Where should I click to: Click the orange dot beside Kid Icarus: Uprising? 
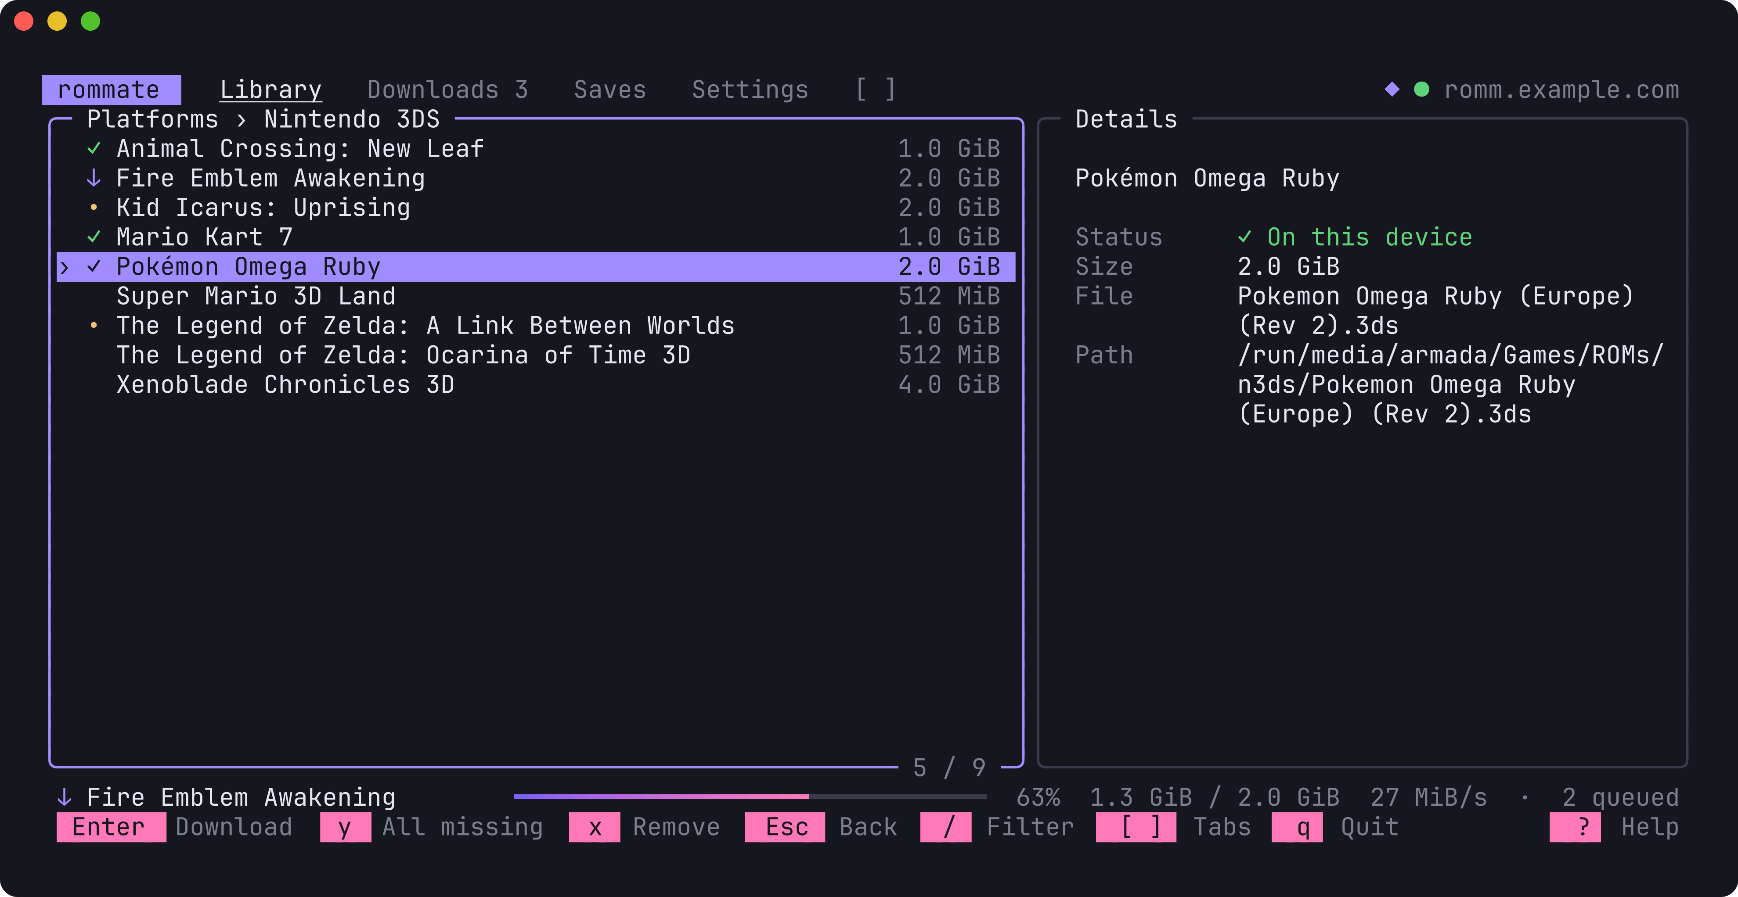coord(94,207)
